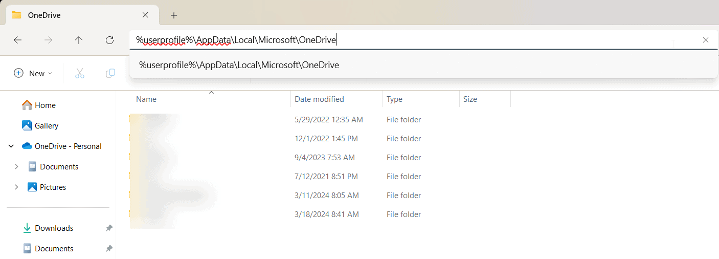
Task: Go to Home in the sidebar
Action: point(45,105)
